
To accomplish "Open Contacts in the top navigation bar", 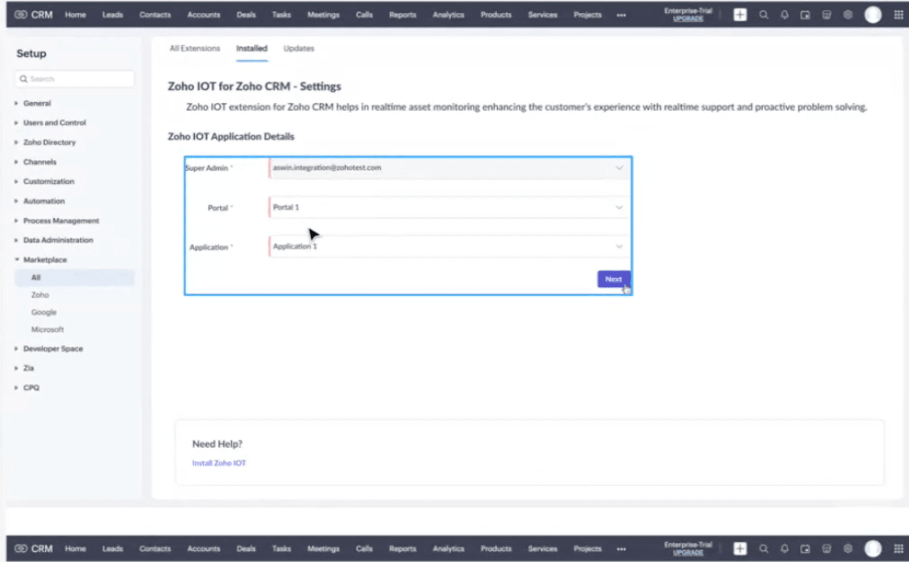I will (155, 15).
